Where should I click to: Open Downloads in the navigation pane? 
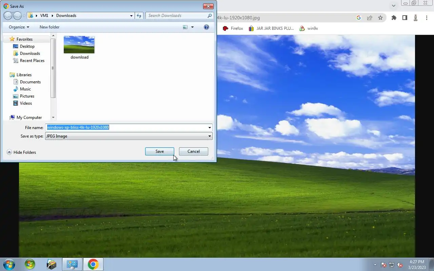click(30, 54)
